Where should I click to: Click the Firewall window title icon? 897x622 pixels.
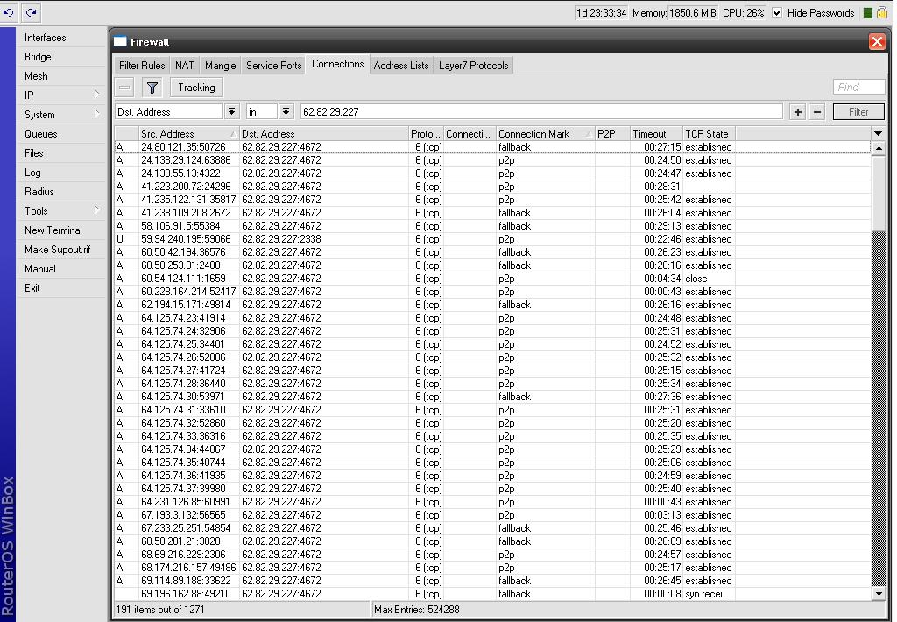tap(119, 41)
